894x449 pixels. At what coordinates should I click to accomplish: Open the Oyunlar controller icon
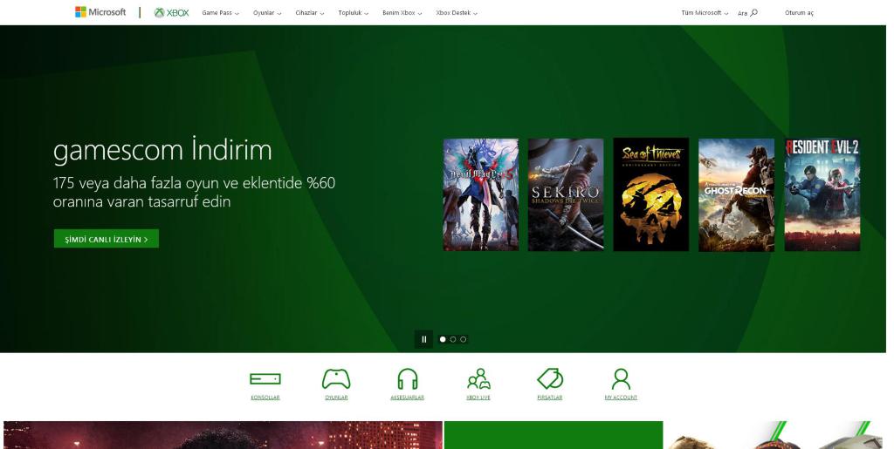336,379
